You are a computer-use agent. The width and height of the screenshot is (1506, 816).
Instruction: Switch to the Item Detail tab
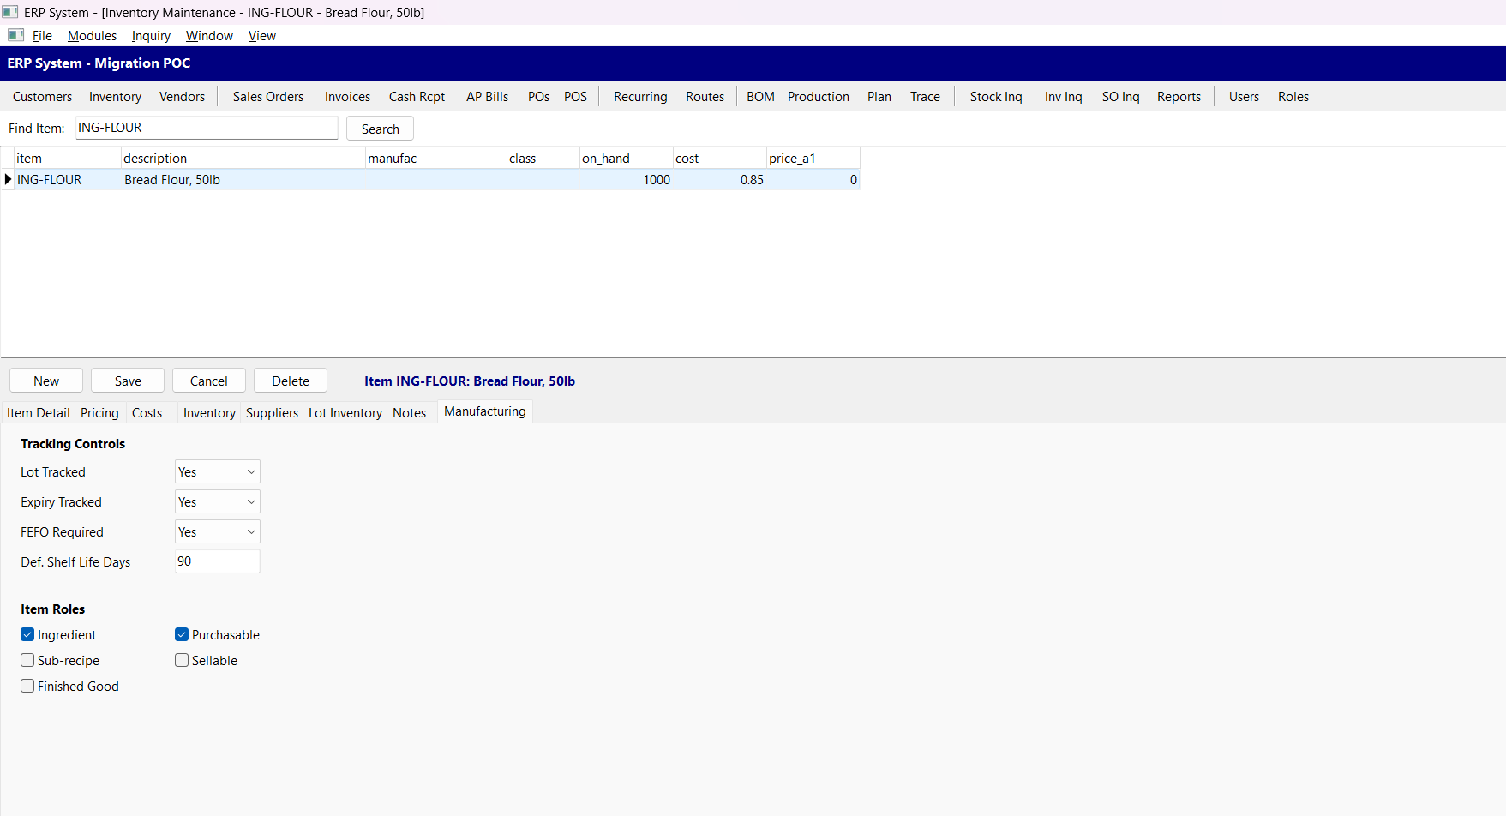click(39, 412)
